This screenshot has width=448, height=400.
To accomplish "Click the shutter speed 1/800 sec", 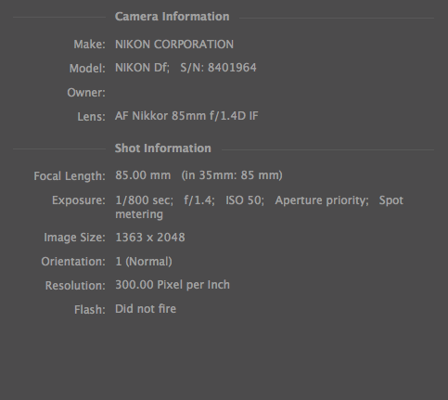I will coord(144,200).
